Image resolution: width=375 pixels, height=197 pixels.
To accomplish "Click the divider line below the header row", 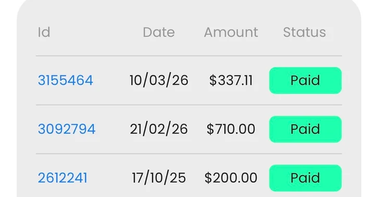I will pyautogui.click(x=189, y=56).
